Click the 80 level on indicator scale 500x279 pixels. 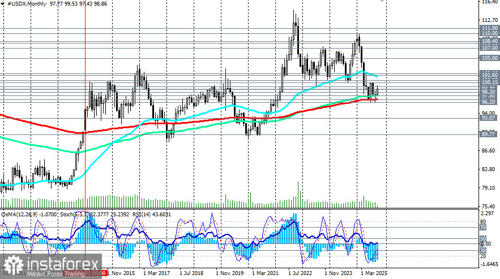pyautogui.click(x=483, y=222)
